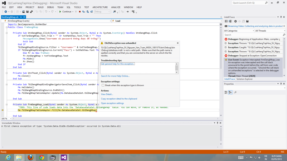This screenshot has height=161, width=287.
Task: Click the Find in Files toolbar icon
Action: [x=114, y=12]
